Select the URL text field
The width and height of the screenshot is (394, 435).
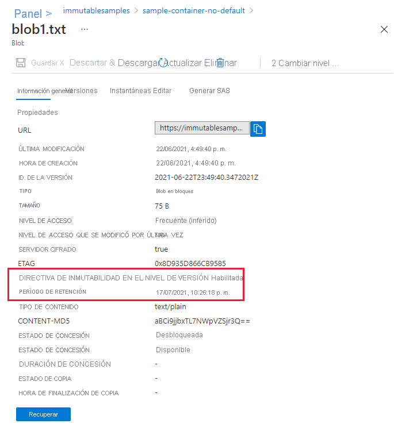pyautogui.click(x=202, y=128)
